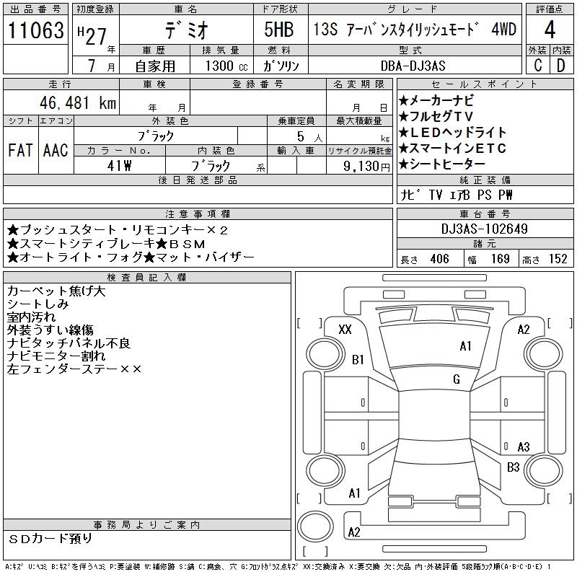Select the registration month value 7月
Image resolution: width=577 pixels, height=577 pixels.
pos(101,66)
